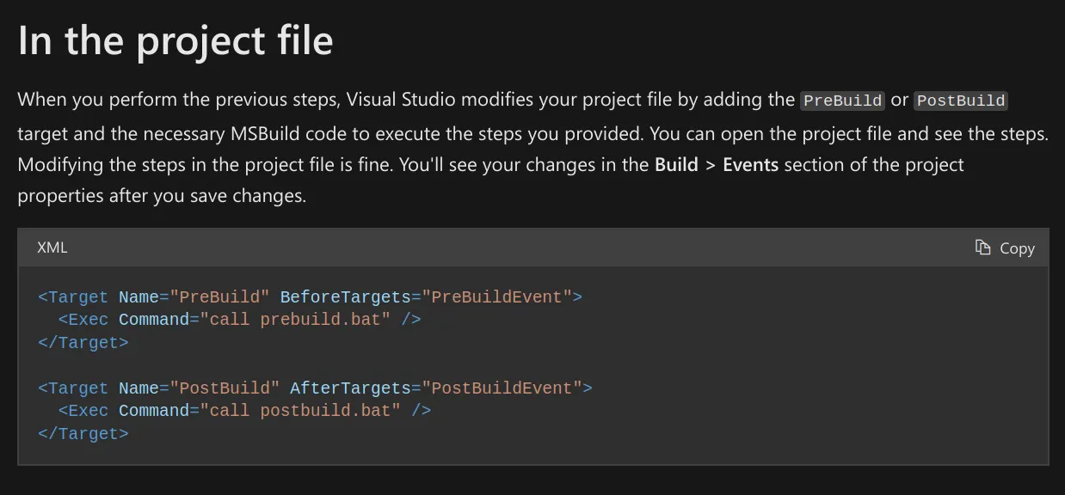Click the BeforeTargets="PreBuildEvent" attribute
Image resolution: width=1065 pixels, height=495 pixels.
(x=427, y=296)
